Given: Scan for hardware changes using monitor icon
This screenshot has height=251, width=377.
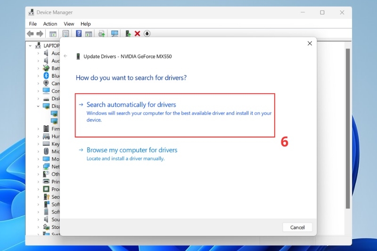Looking at the screenshot, I should click(x=115, y=33).
